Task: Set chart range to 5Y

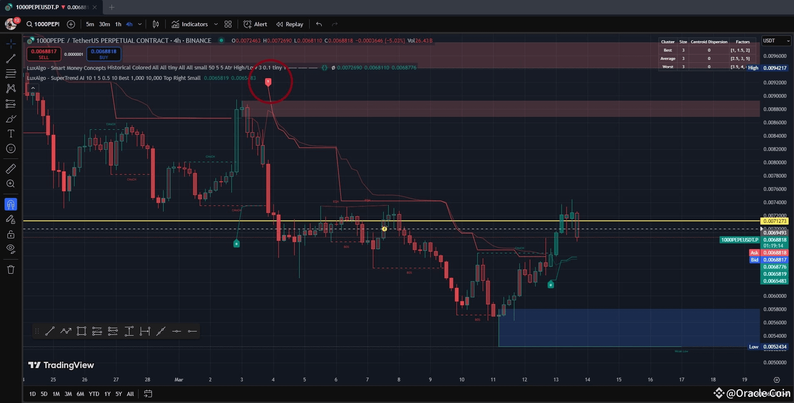Action: (119, 394)
